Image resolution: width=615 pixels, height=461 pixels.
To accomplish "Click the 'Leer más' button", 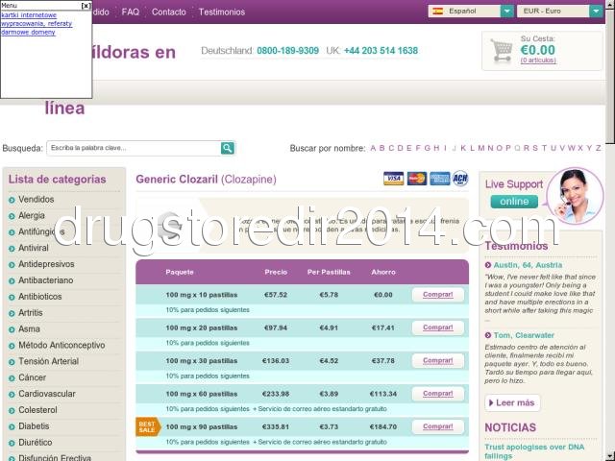I will point(512,402).
